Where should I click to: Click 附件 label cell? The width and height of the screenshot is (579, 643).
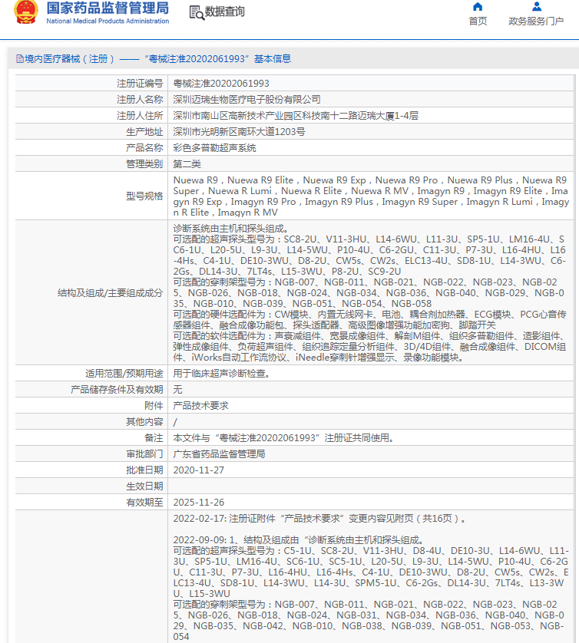point(91,406)
